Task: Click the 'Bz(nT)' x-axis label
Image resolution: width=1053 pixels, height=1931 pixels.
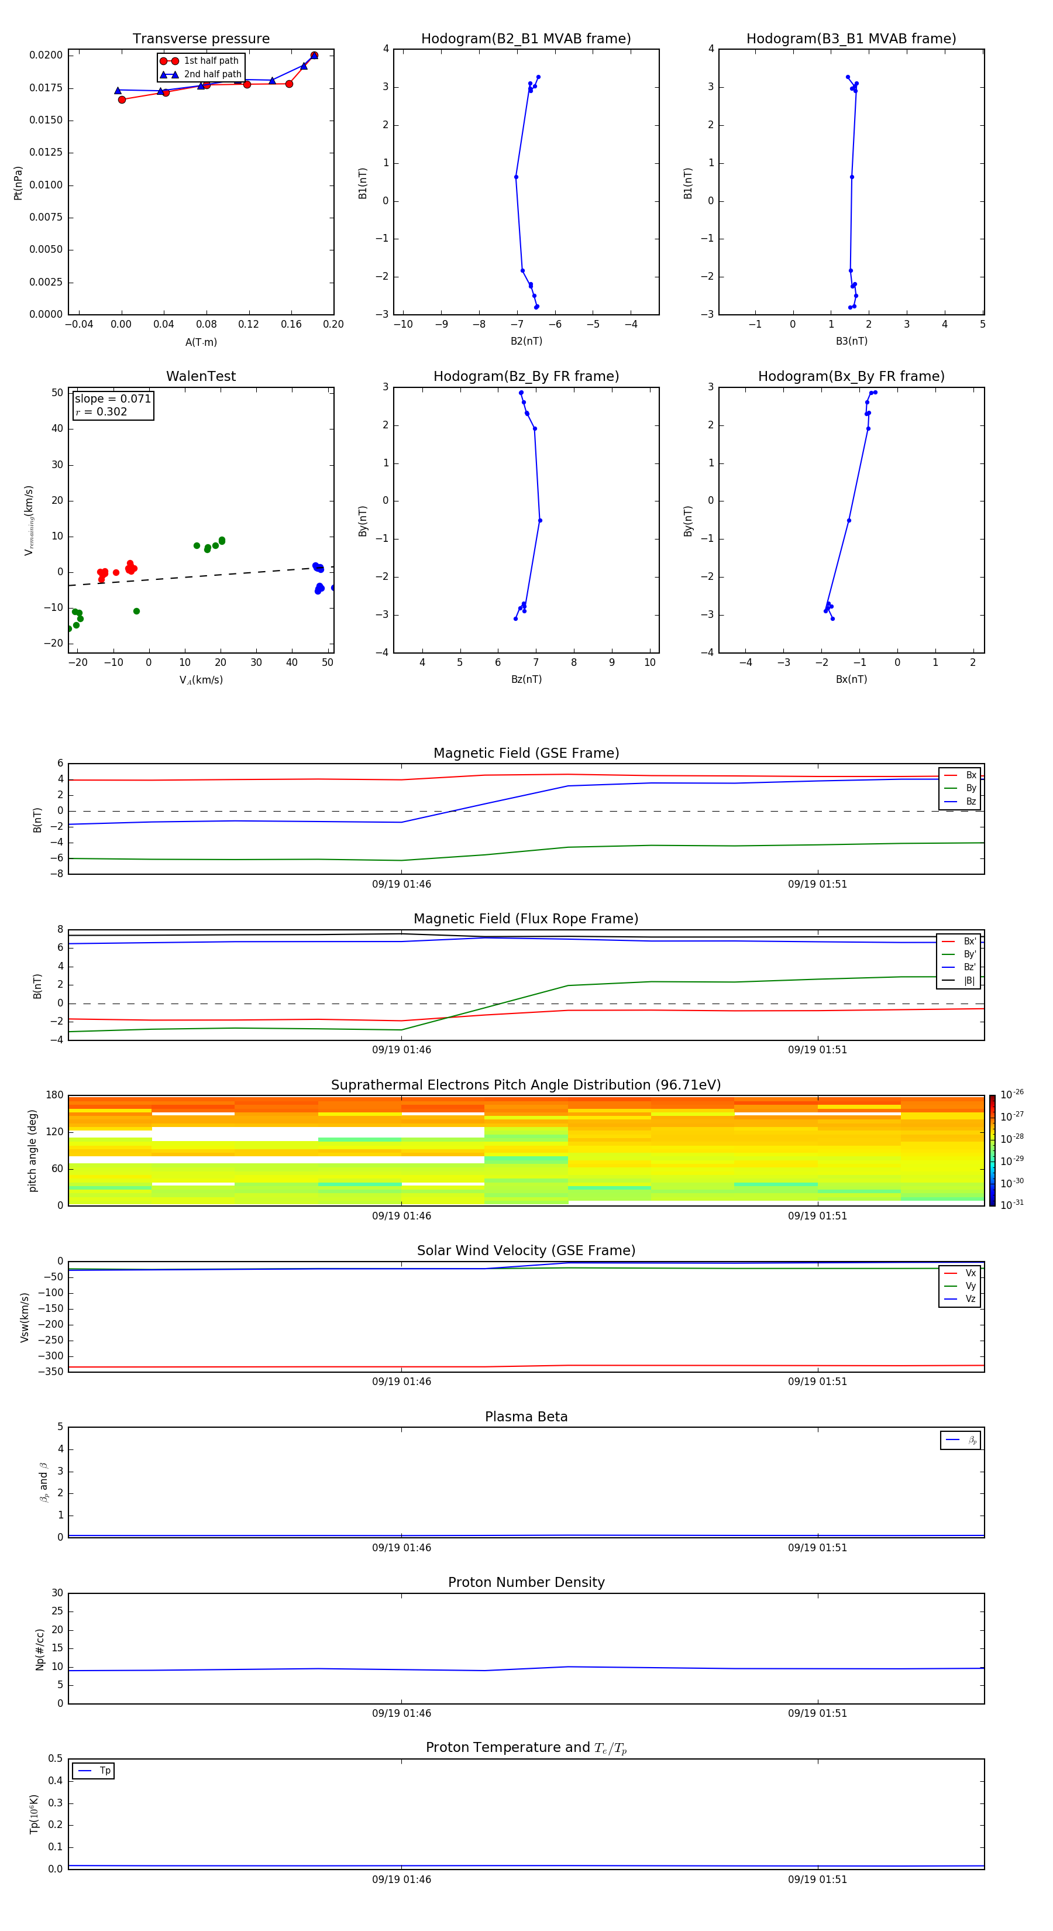Action: (x=526, y=679)
